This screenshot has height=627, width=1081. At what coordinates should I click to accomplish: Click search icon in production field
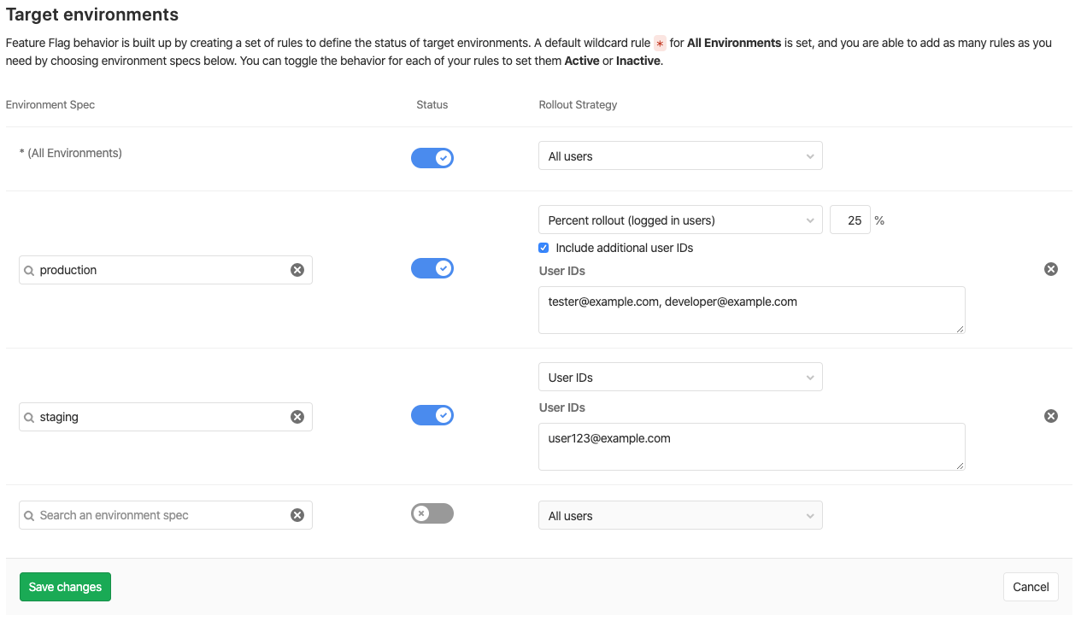tap(29, 270)
